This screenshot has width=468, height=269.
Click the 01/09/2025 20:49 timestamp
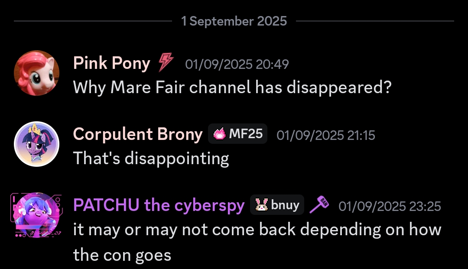[237, 64]
